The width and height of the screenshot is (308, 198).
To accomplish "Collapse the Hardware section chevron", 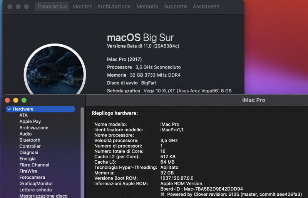I will [9, 109].
